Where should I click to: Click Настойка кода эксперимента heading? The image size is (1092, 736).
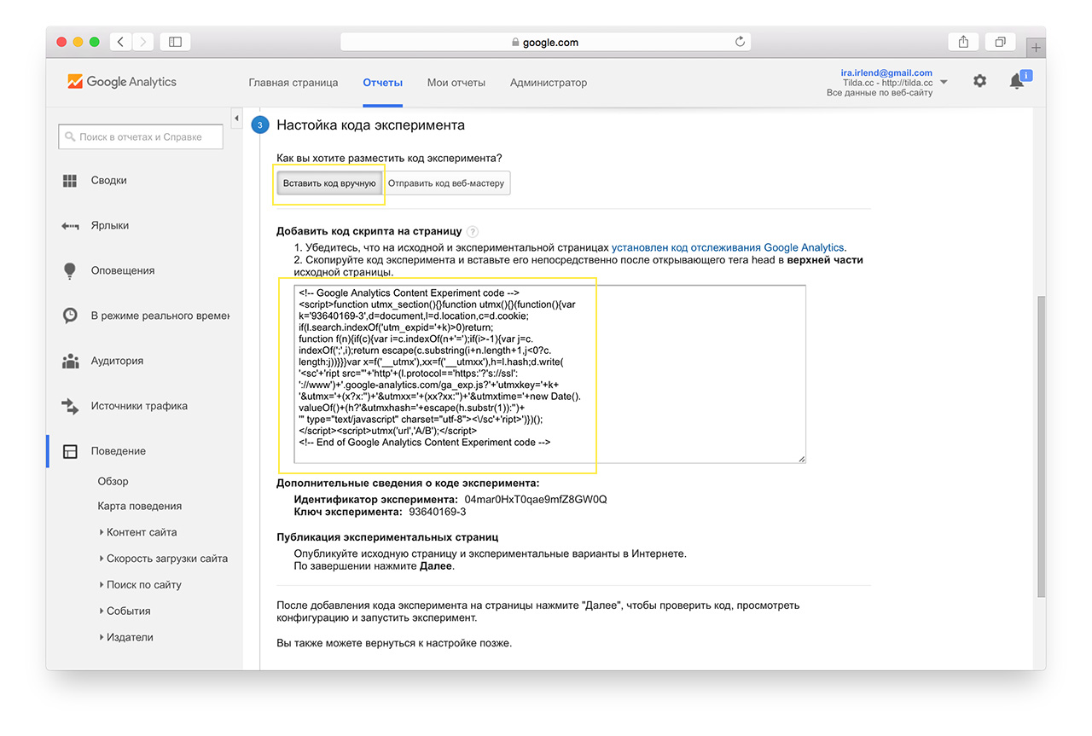(x=371, y=125)
